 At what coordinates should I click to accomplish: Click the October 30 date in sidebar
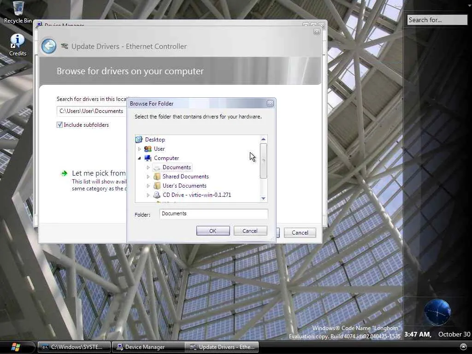[x=454, y=335]
